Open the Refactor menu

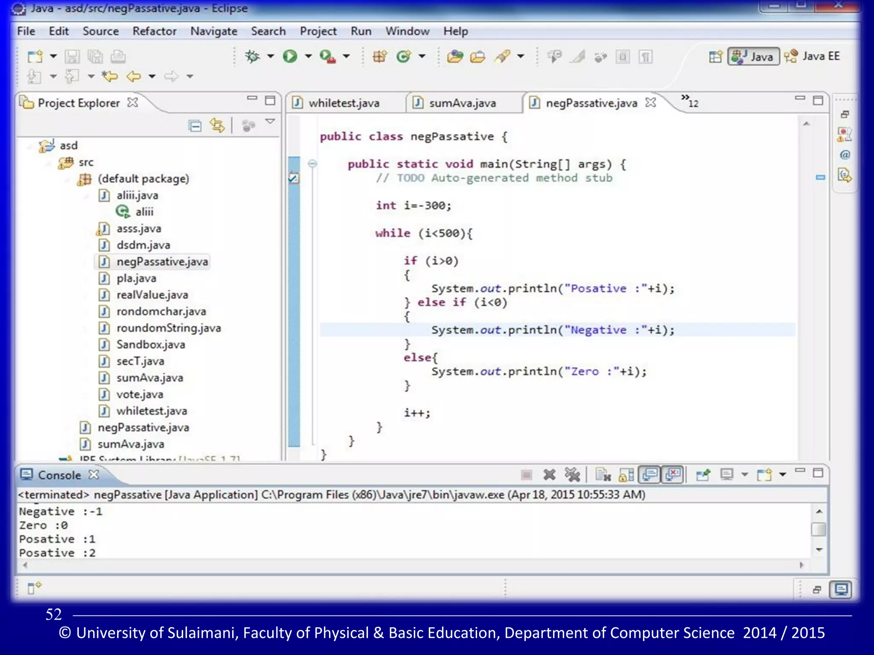click(154, 31)
